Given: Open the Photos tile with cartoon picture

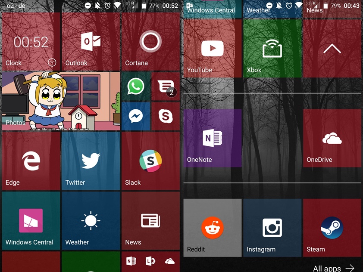Looking at the screenshot, I should coord(61,101).
